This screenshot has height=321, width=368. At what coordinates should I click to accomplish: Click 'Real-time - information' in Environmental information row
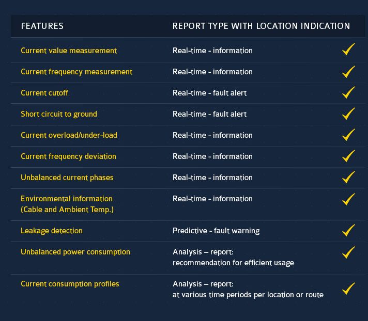pos(212,199)
